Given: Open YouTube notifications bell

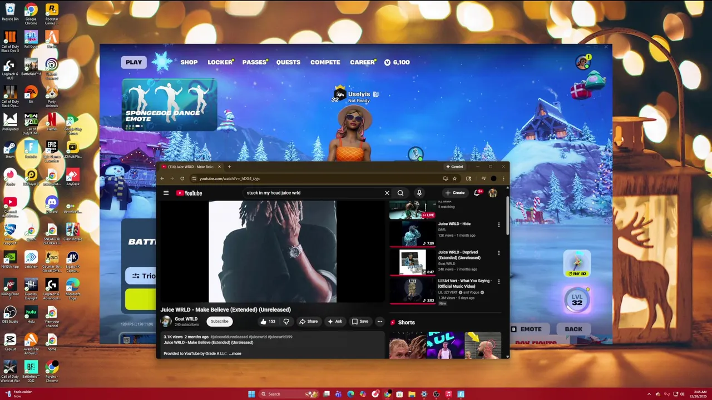Looking at the screenshot, I should click(x=477, y=193).
